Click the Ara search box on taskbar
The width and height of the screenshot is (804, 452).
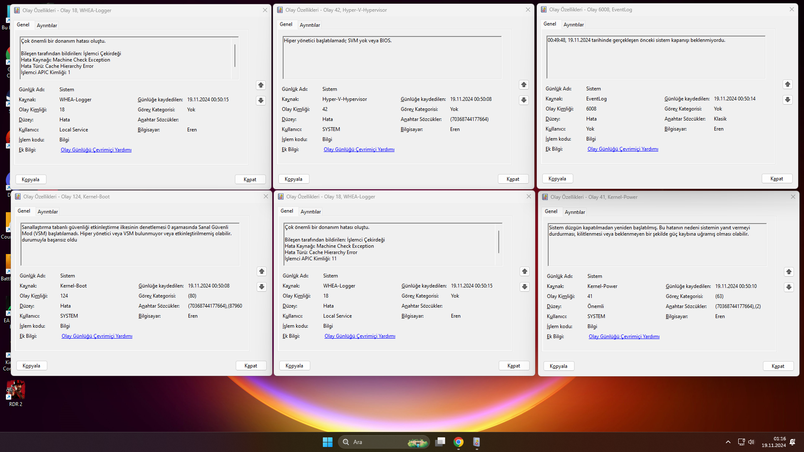tap(384, 442)
